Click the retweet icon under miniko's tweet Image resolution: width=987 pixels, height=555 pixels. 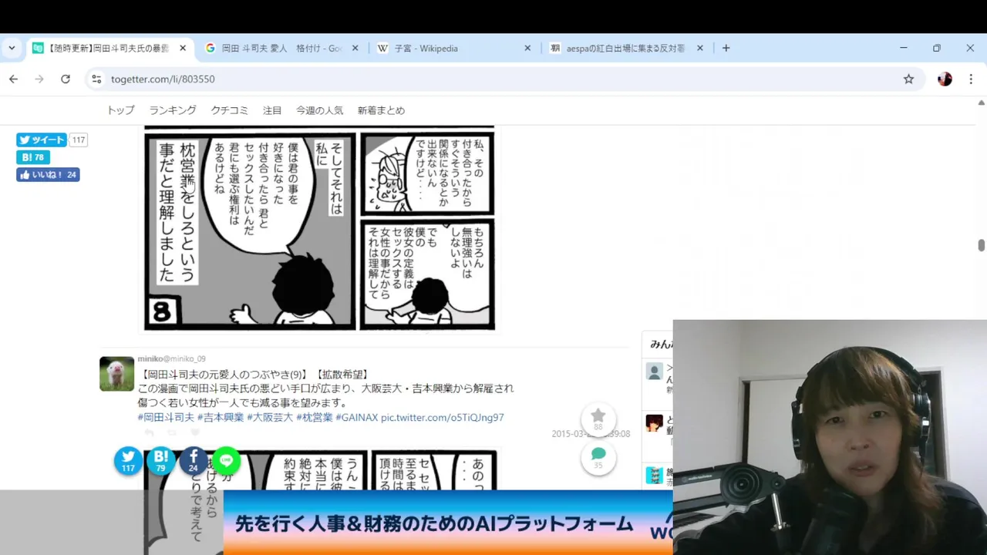click(172, 433)
